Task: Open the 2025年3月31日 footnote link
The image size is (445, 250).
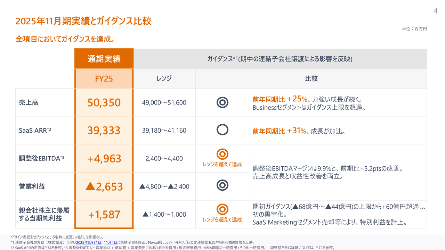Action: 89,242
